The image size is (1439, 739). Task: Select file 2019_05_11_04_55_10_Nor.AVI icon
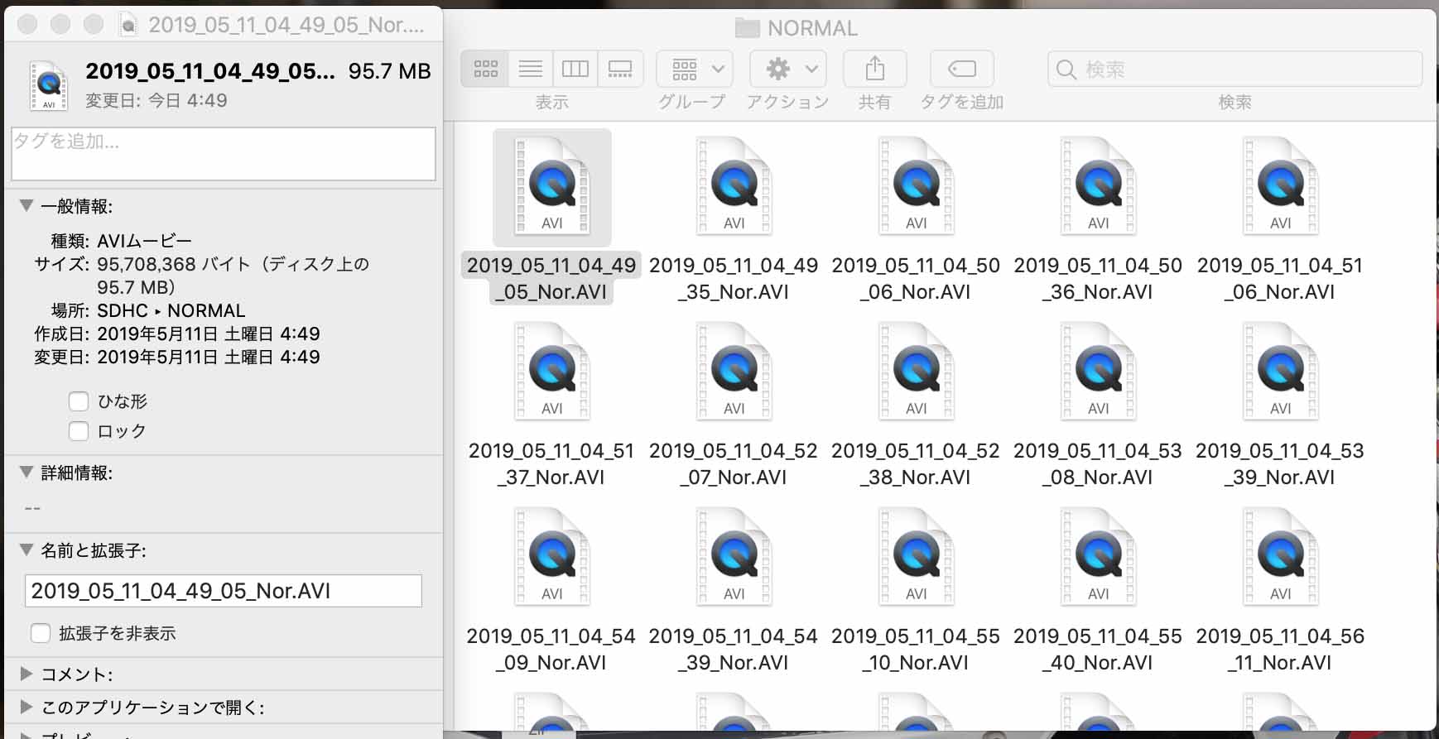pyautogui.click(x=917, y=558)
